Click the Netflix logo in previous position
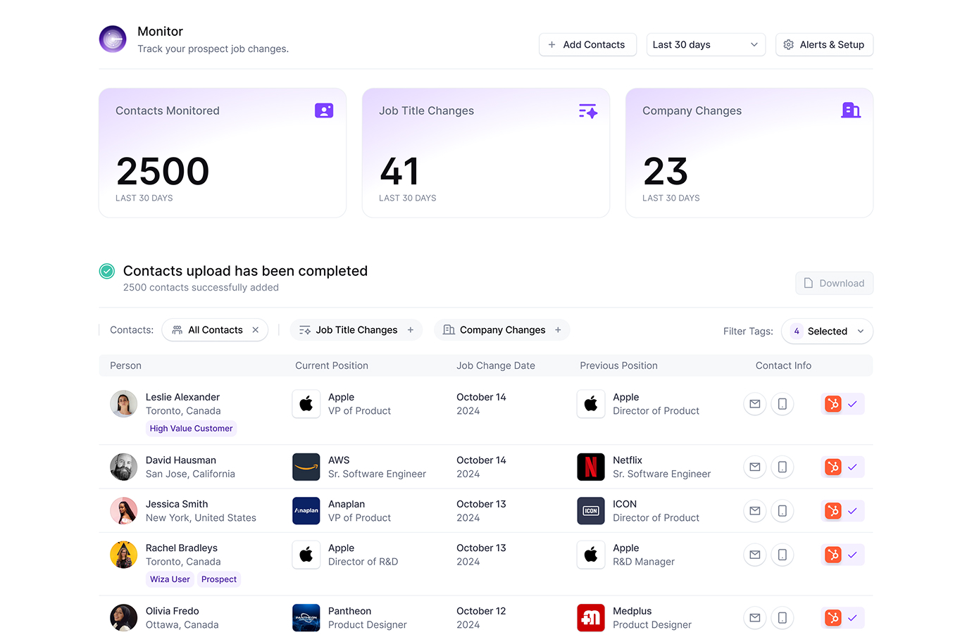972x637 pixels. (591, 467)
